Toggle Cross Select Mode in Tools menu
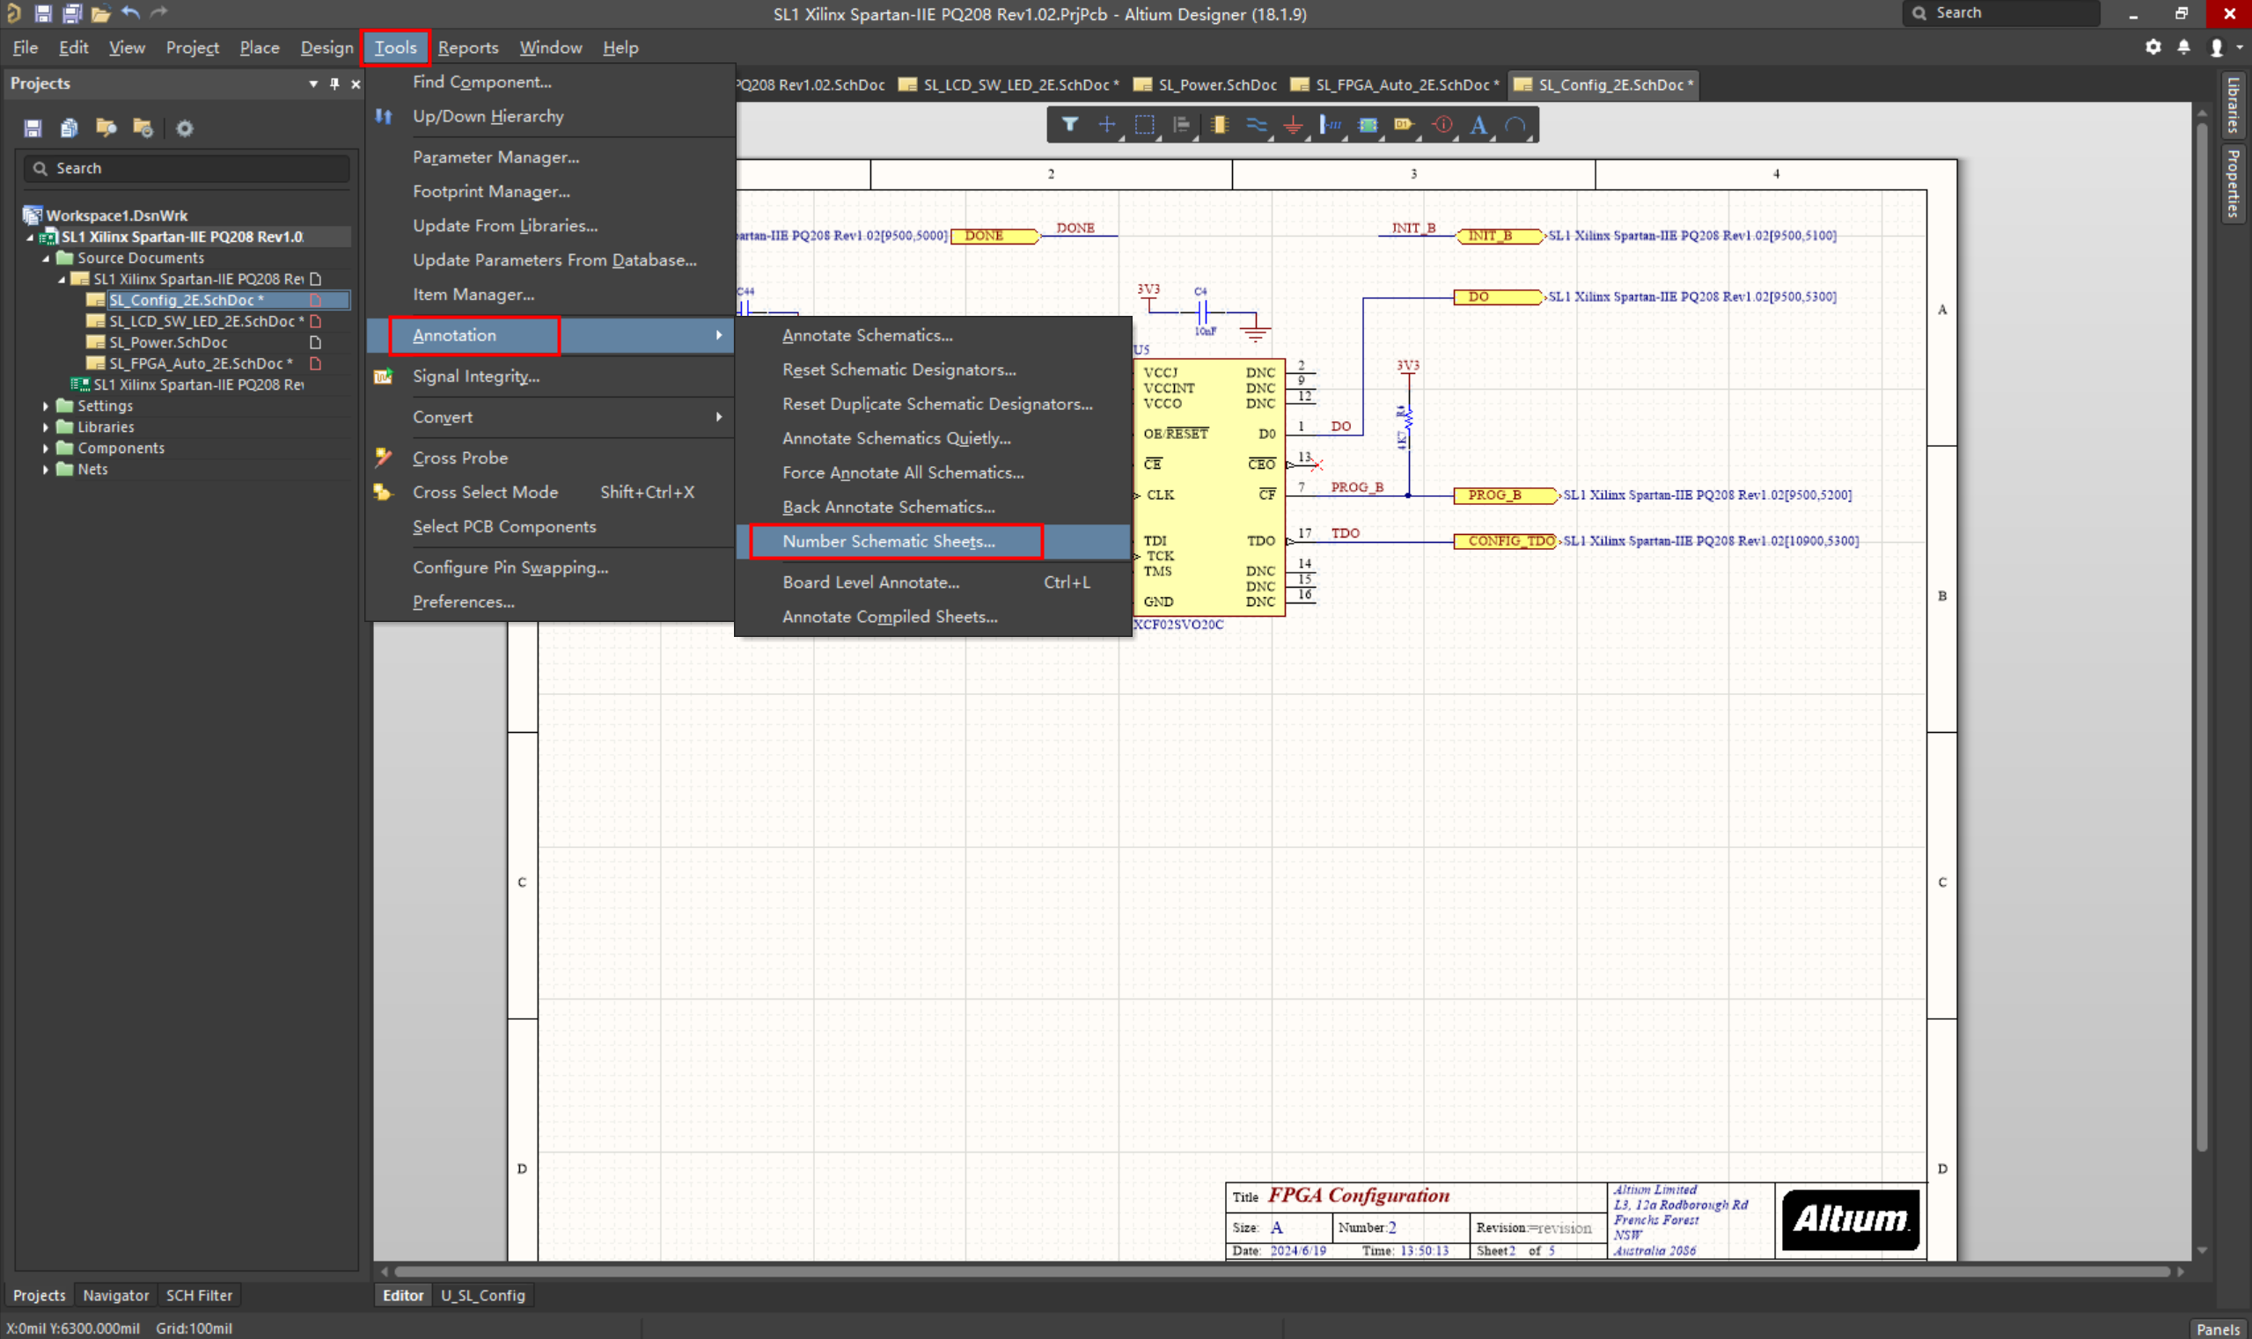The height and width of the screenshot is (1339, 2252). [x=485, y=493]
